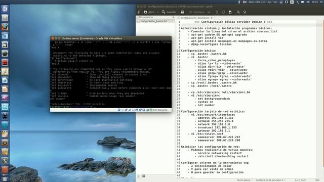This screenshot has height=182, width=324.
Task: Open the red application icon in launcher
Action: tap(5, 62)
